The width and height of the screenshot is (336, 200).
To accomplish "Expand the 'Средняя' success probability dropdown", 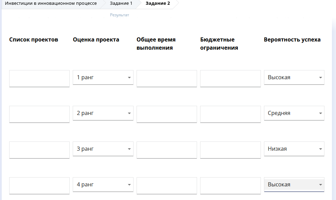I will coord(294,113).
